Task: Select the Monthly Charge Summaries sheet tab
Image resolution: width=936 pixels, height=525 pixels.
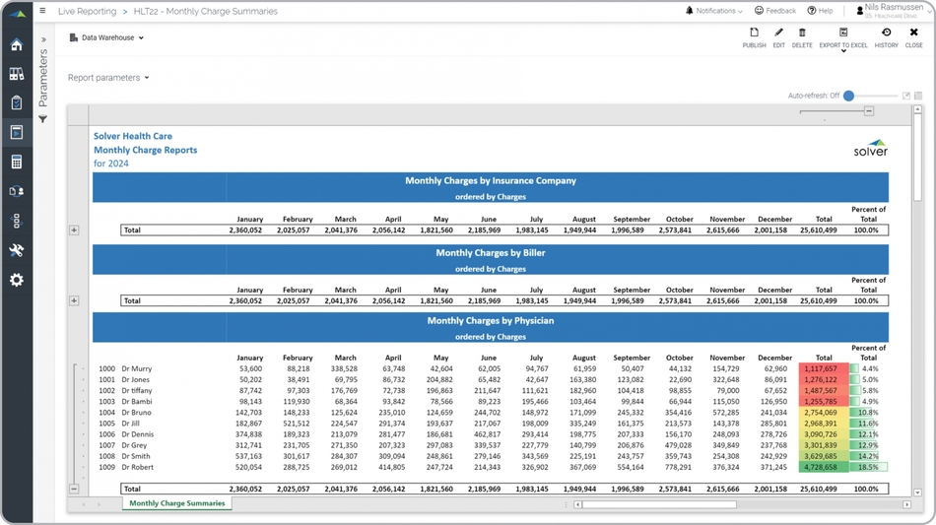Action: click(177, 503)
